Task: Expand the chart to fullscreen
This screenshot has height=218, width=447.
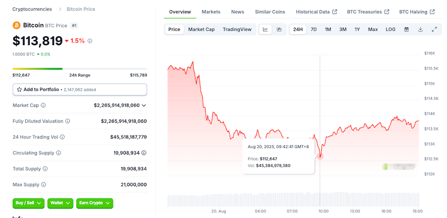Action: 434,30
